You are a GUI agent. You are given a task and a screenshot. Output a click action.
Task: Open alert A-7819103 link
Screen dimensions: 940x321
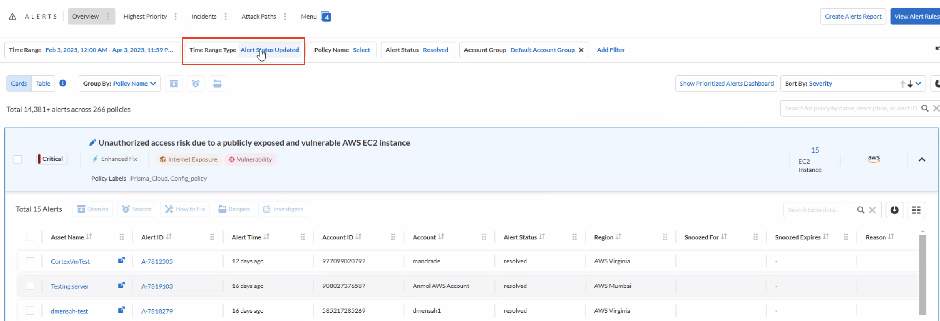pos(157,286)
